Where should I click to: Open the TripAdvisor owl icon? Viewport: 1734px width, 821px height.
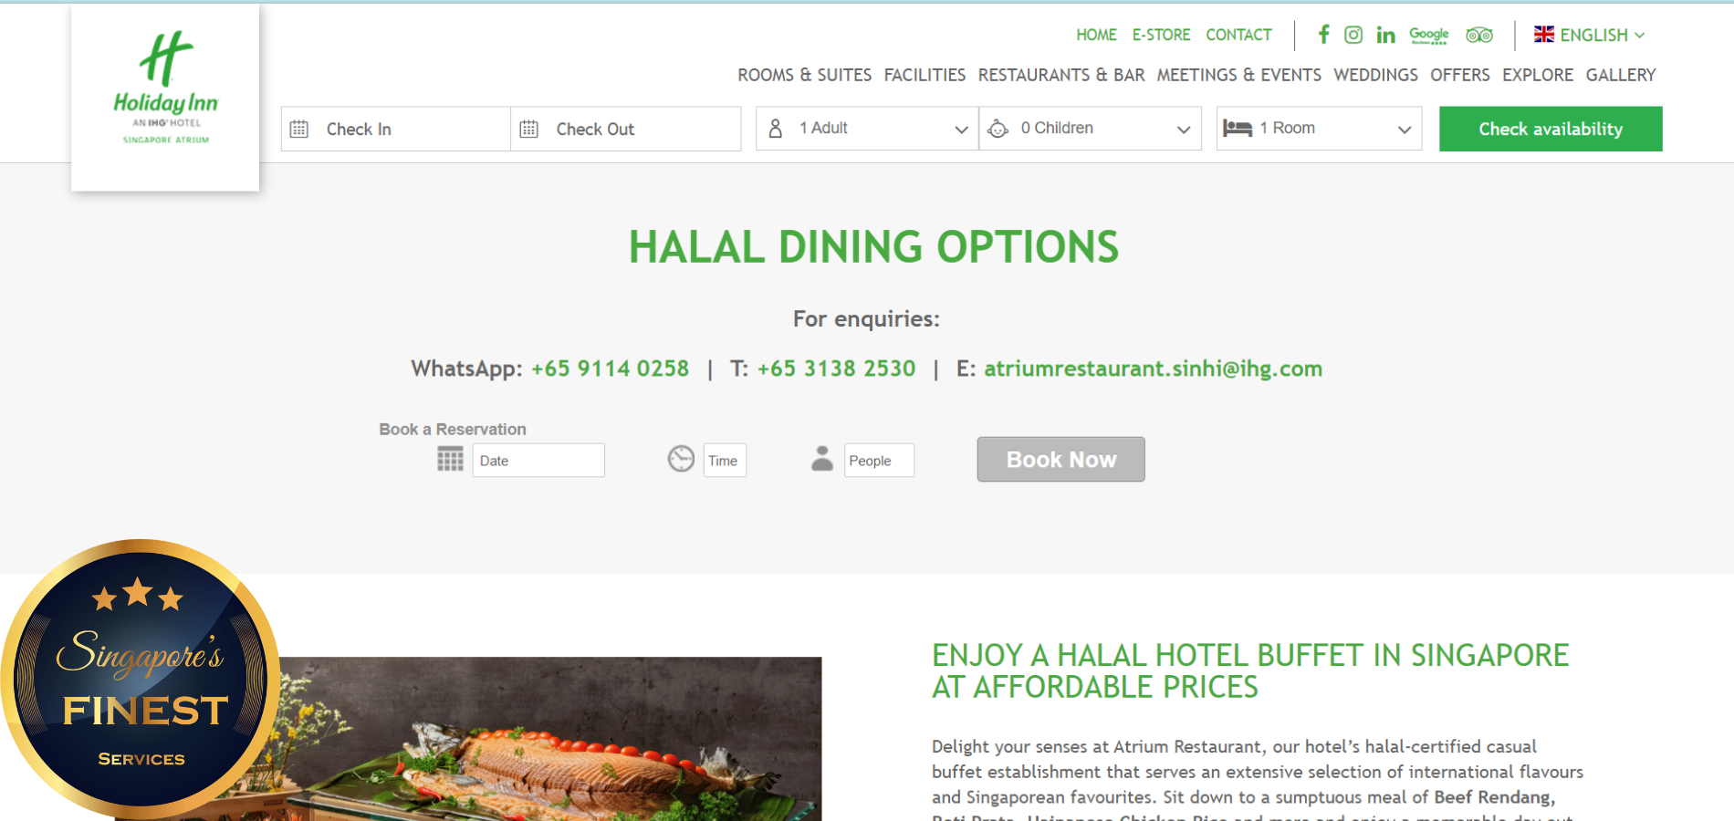click(1479, 35)
